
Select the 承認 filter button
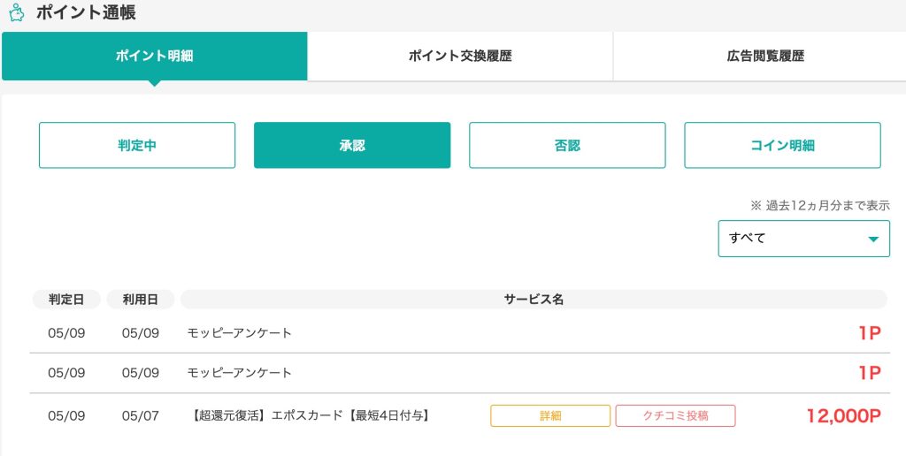click(352, 146)
